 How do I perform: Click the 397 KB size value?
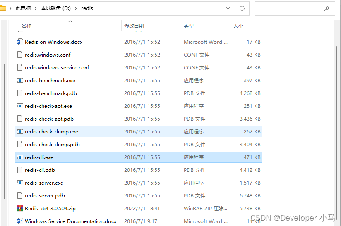tap(252, 80)
